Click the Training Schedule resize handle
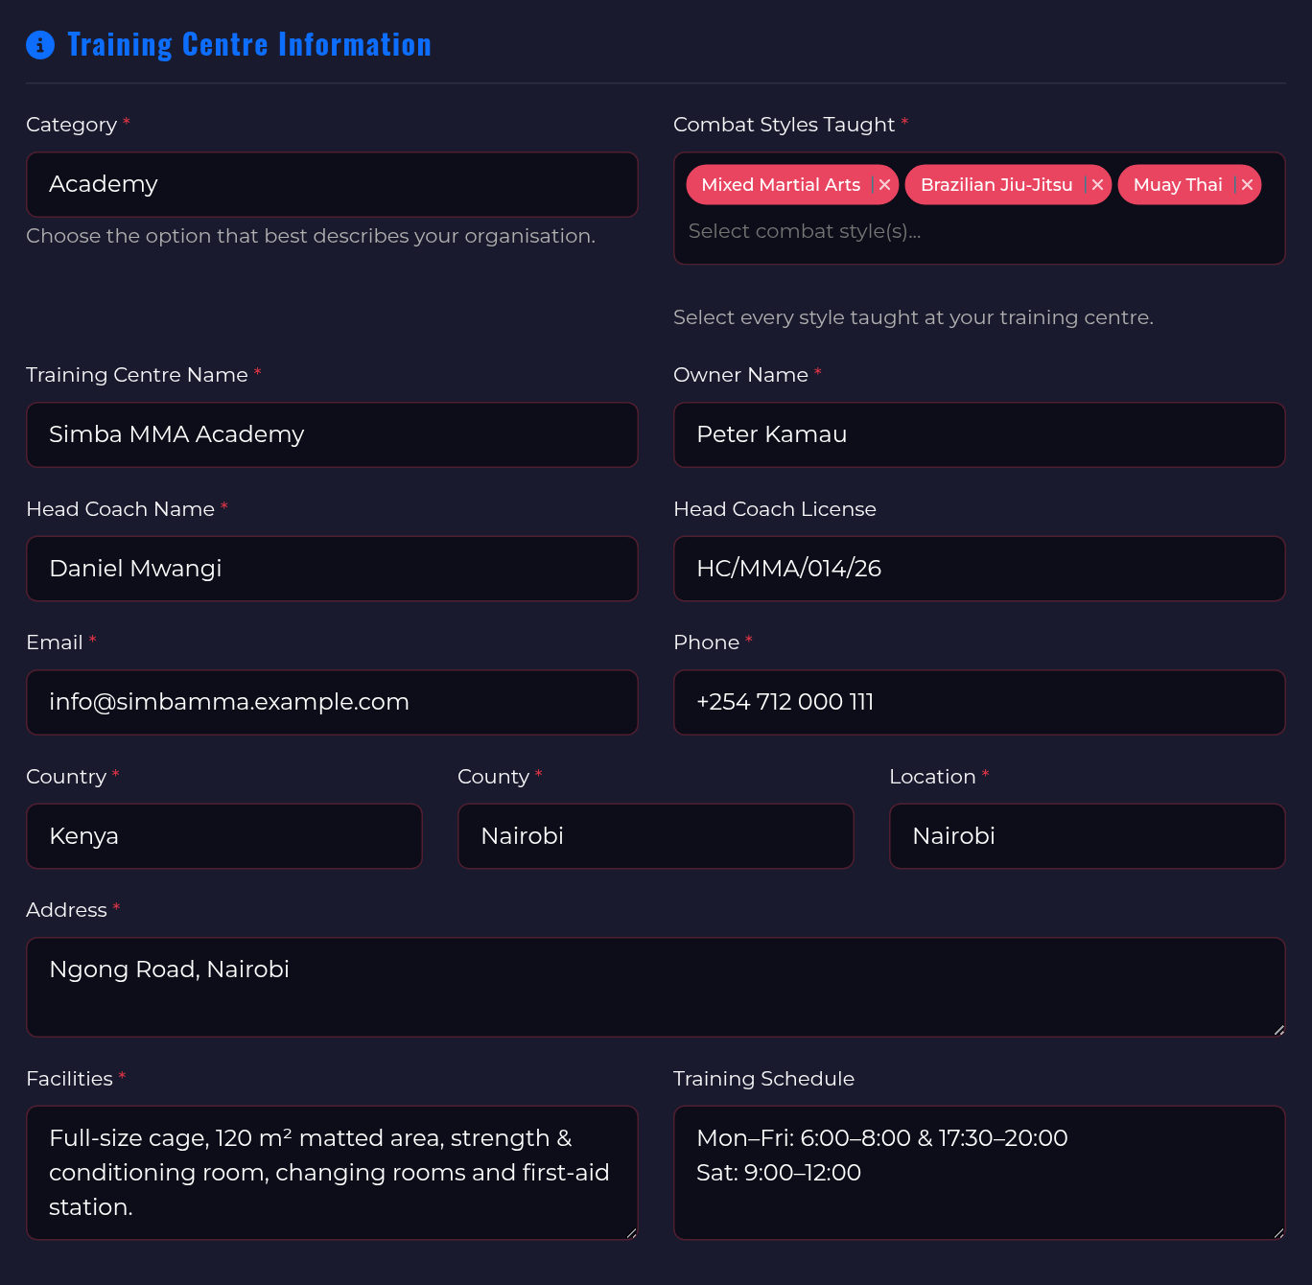This screenshot has height=1285, width=1312. point(1279,1233)
